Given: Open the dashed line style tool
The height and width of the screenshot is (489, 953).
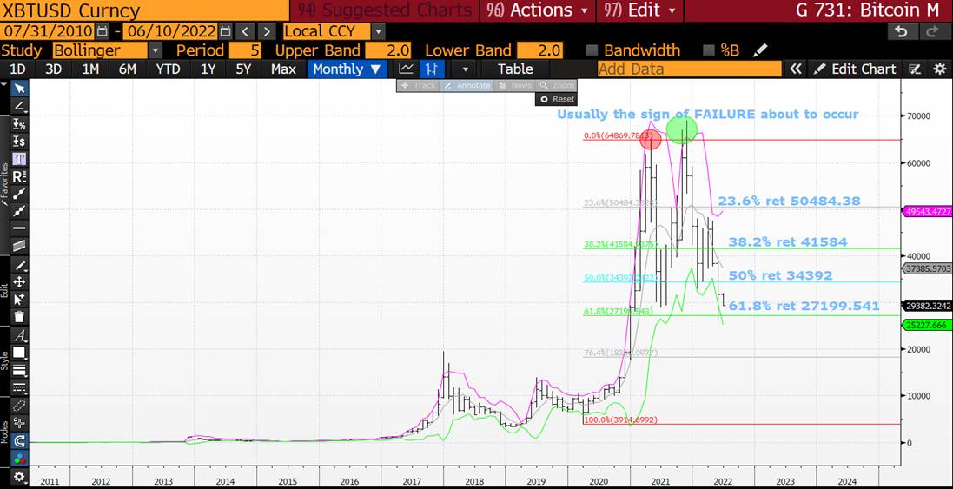Looking at the screenshot, I should point(19,387).
